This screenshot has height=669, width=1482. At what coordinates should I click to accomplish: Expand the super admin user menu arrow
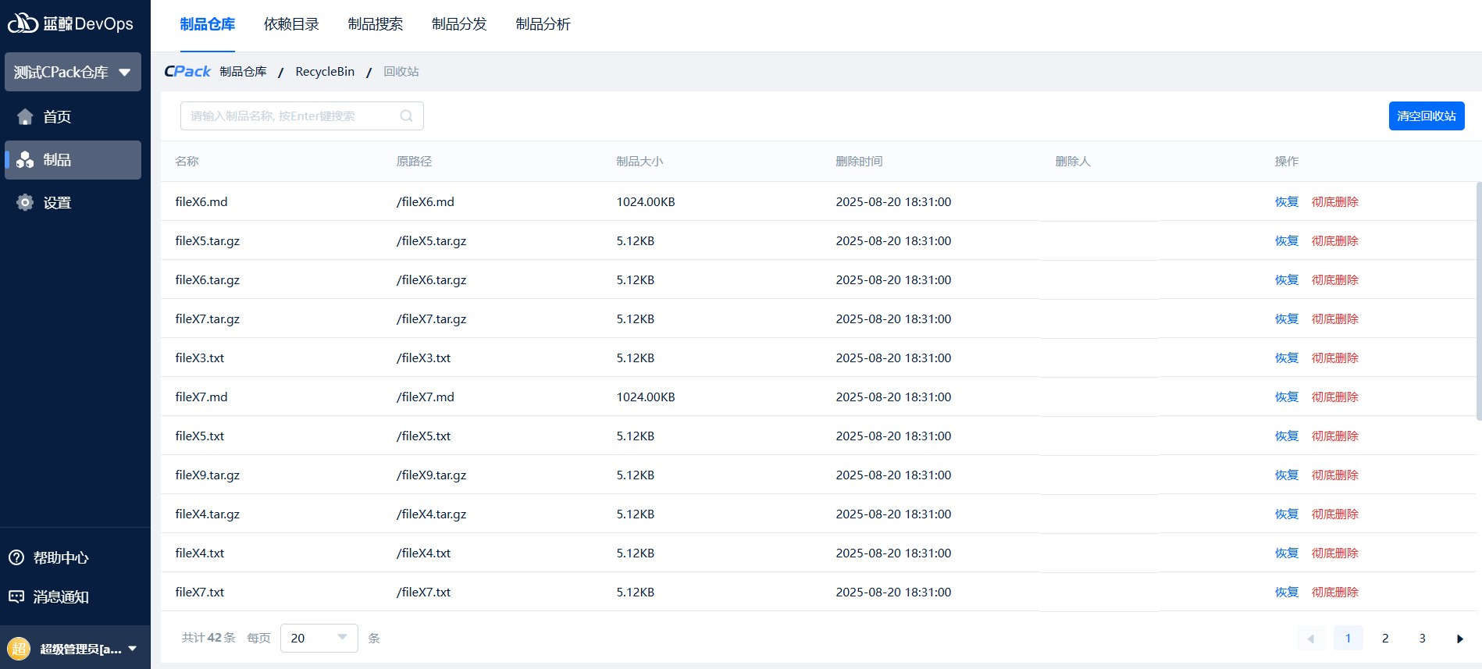133,649
